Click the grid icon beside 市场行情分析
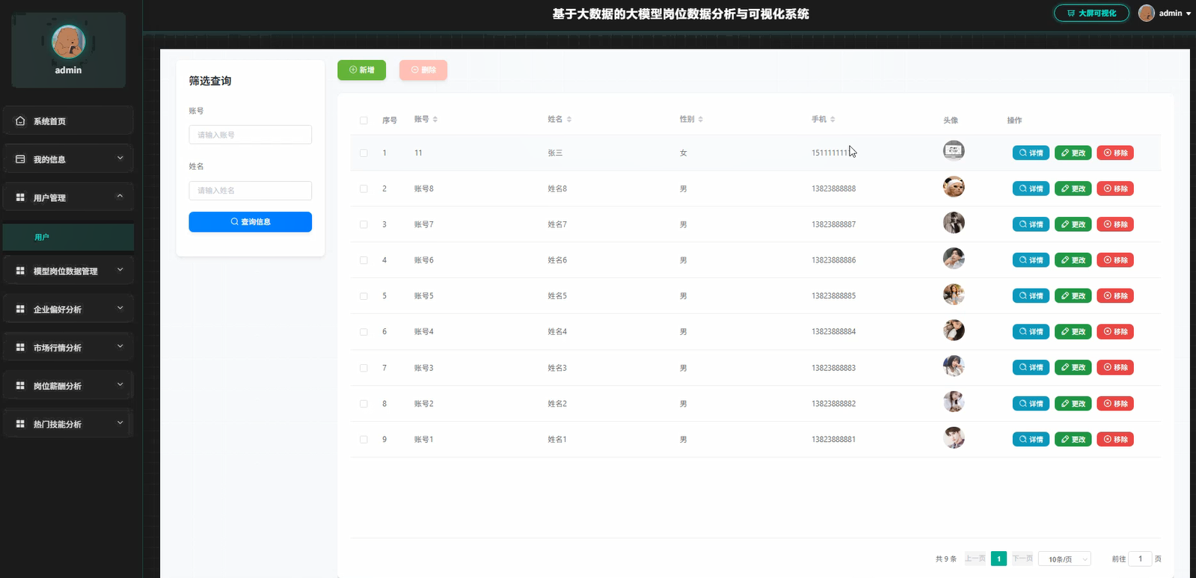 (x=20, y=347)
